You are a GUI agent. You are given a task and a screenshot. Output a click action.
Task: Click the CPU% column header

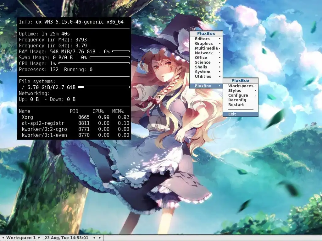pyautogui.click(x=98, y=111)
